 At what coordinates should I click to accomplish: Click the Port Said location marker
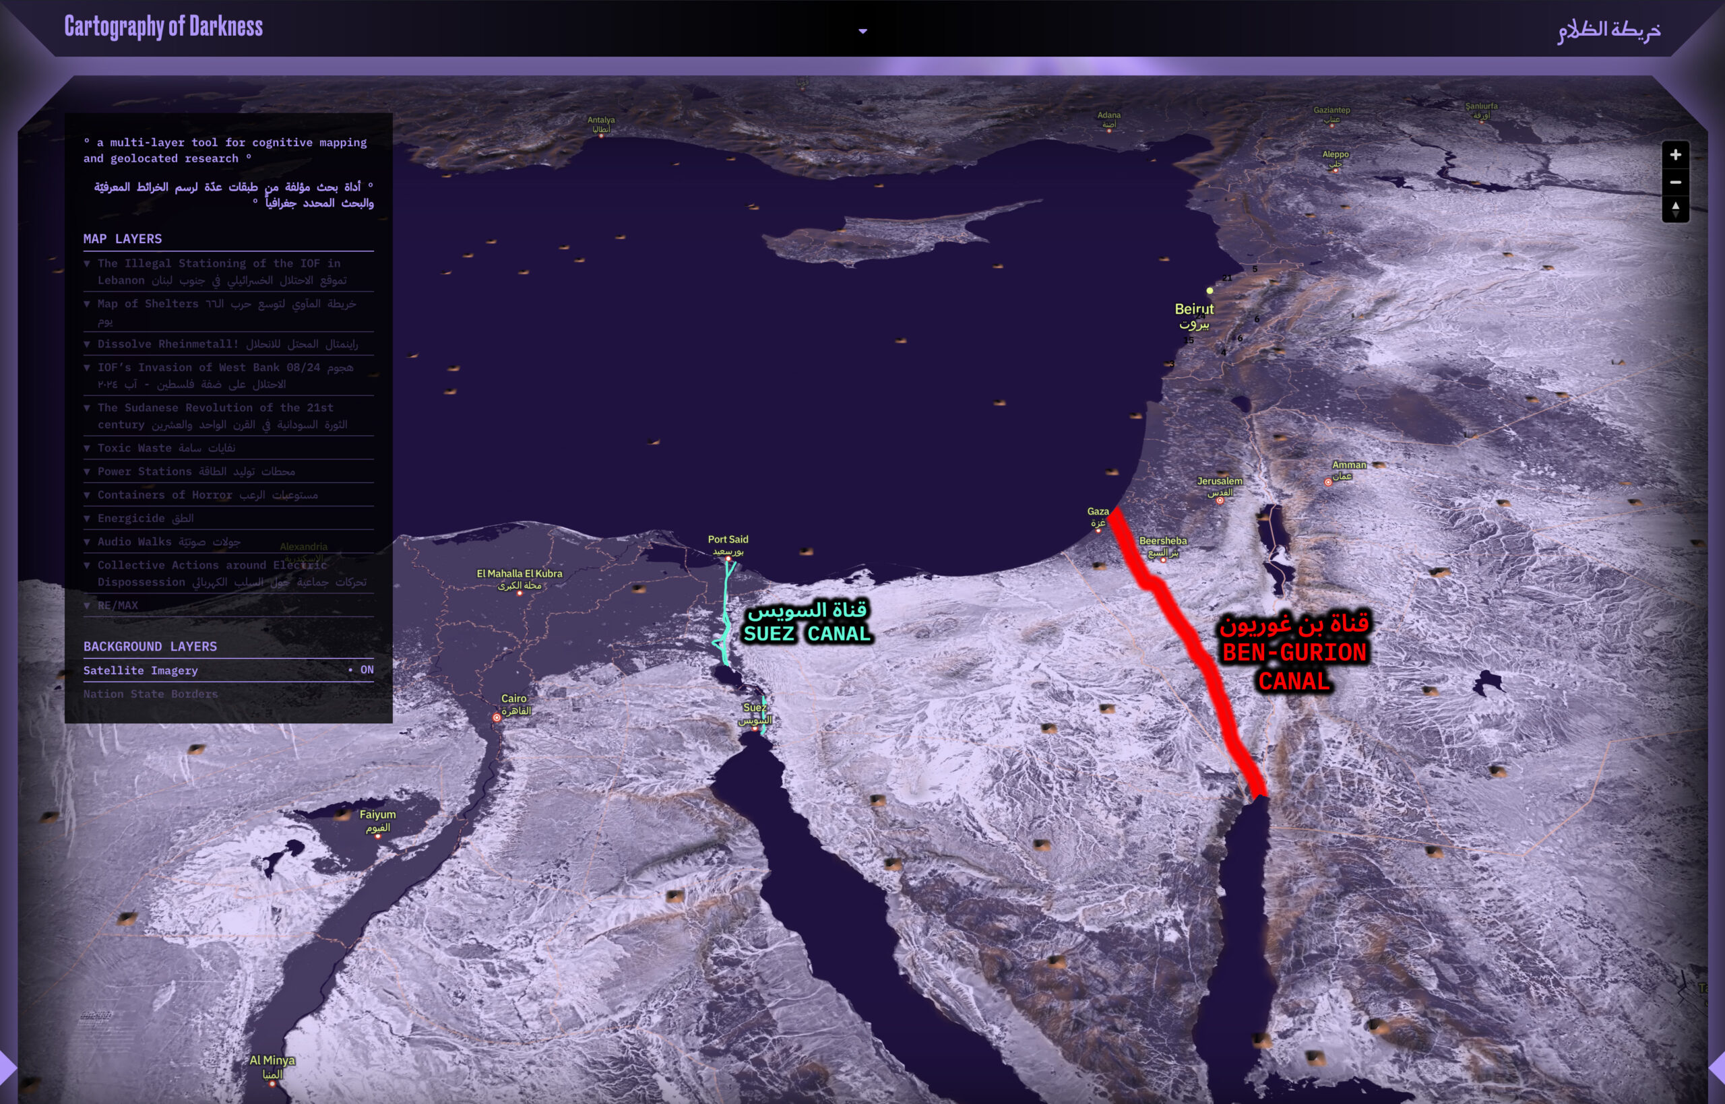(x=728, y=558)
